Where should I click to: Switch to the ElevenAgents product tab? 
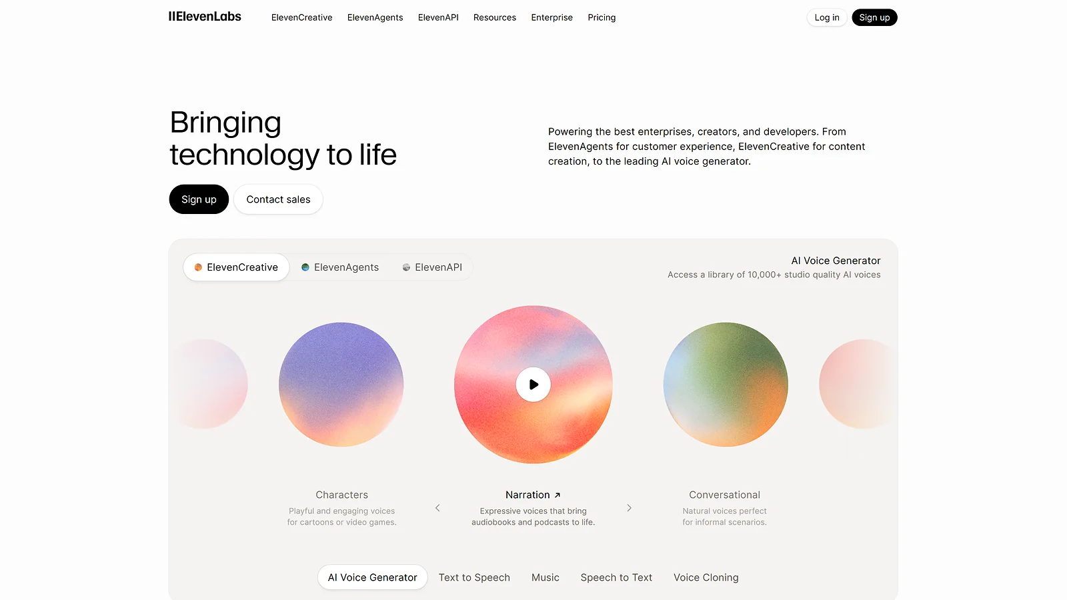[340, 267]
